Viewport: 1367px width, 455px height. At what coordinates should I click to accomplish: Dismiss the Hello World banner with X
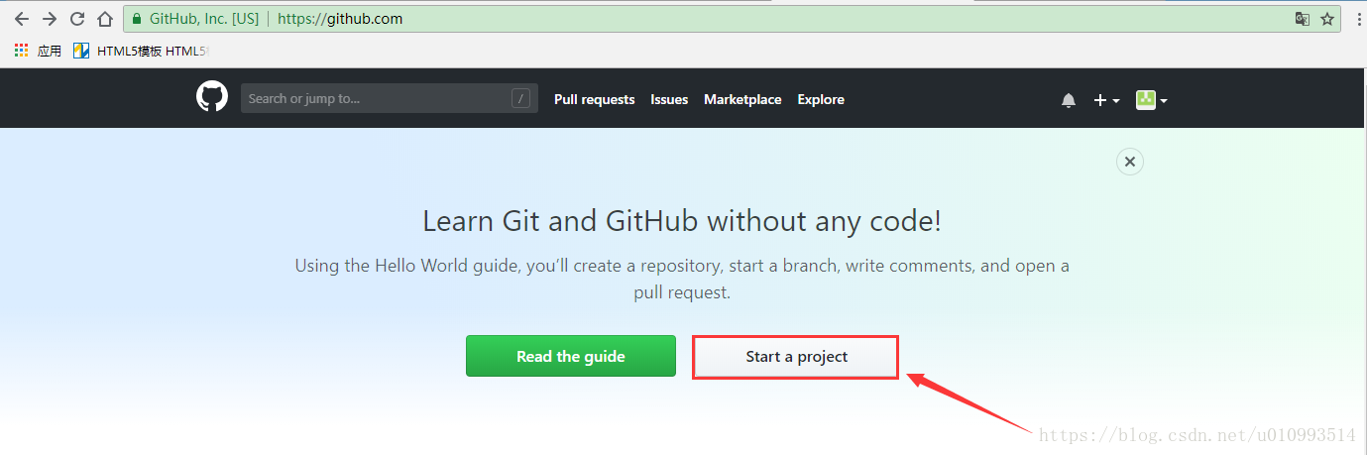[x=1130, y=162]
